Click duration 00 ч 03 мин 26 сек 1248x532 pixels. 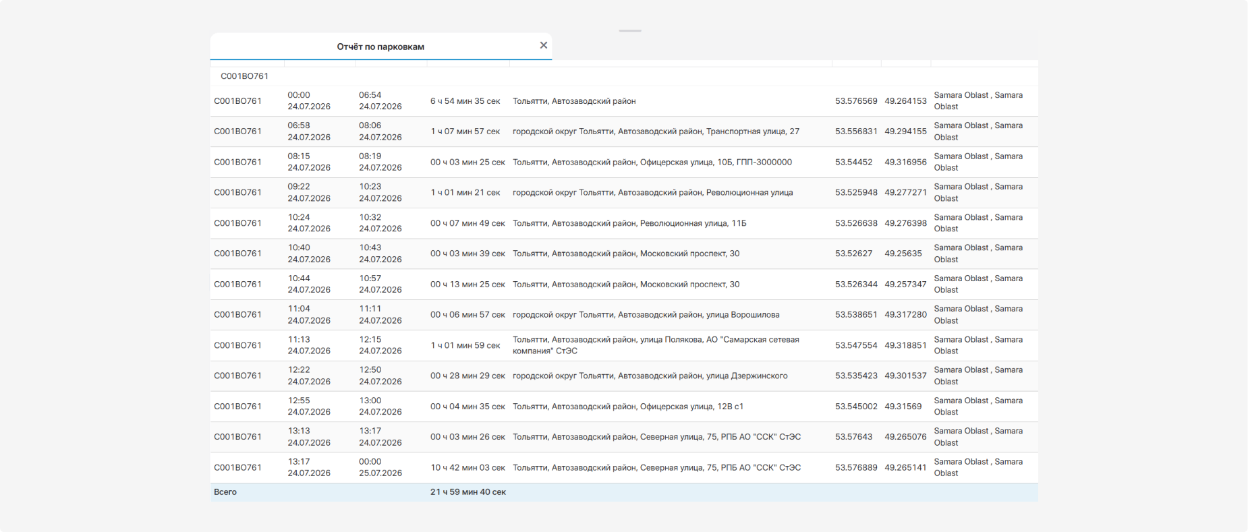pos(467,437)
